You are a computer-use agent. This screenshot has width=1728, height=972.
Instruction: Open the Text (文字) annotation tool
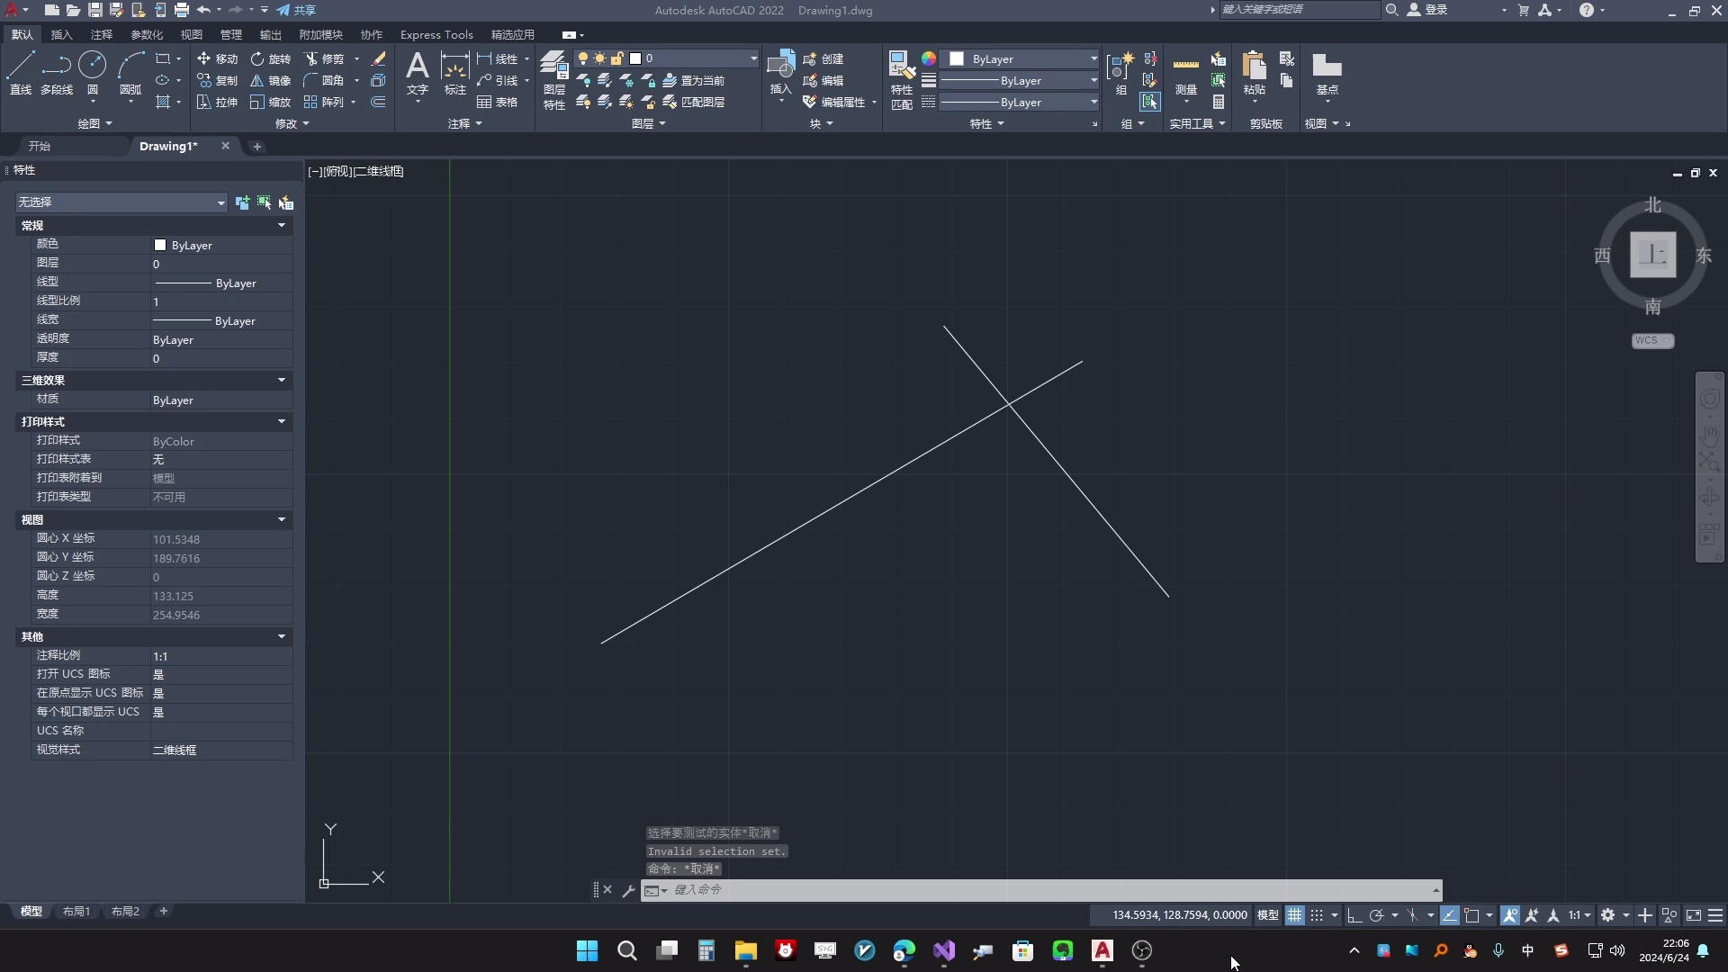pos(417,67)
